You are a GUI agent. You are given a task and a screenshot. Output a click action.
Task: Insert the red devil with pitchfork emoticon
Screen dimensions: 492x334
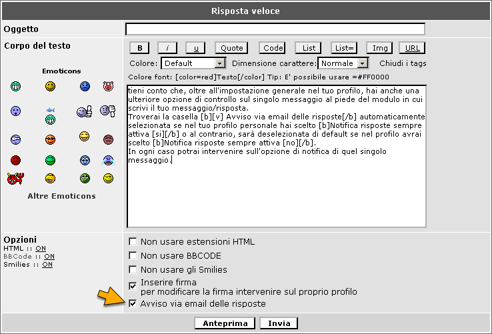(16, 179)
